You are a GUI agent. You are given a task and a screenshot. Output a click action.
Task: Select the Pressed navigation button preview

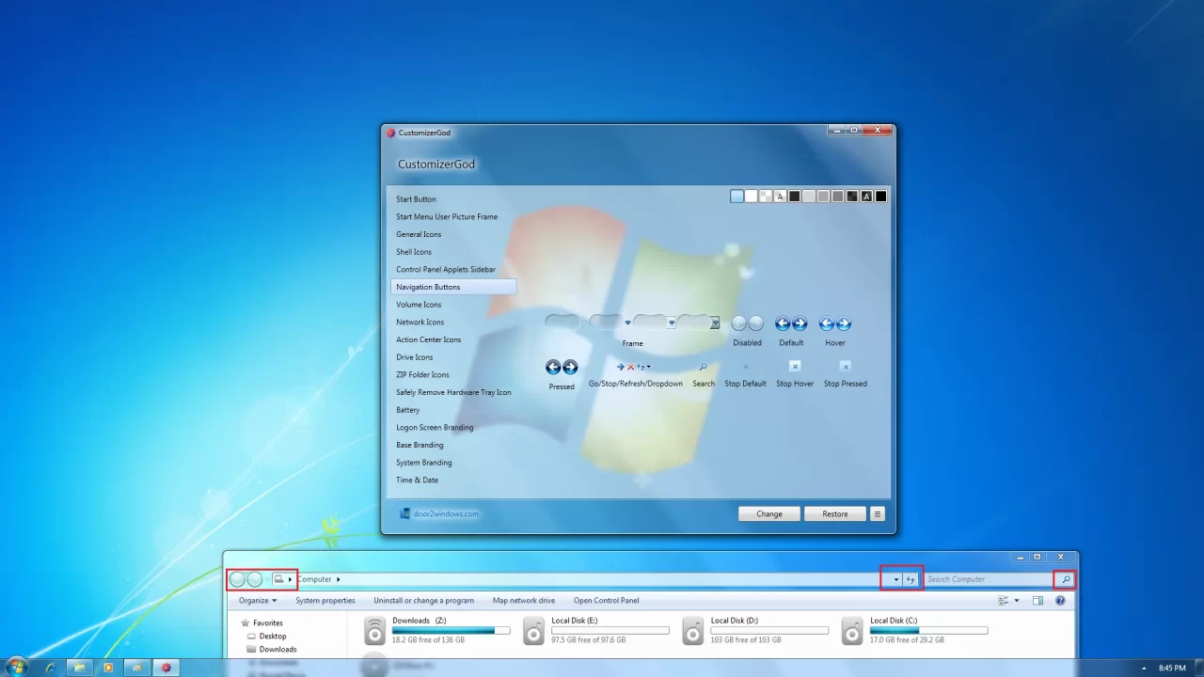click(562, 368)
